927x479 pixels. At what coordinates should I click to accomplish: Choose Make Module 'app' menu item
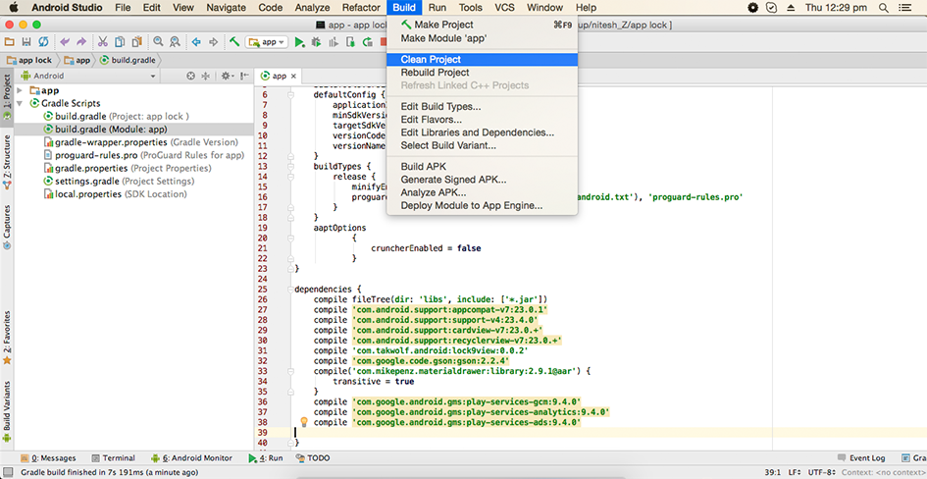click(x=482, y=38)
